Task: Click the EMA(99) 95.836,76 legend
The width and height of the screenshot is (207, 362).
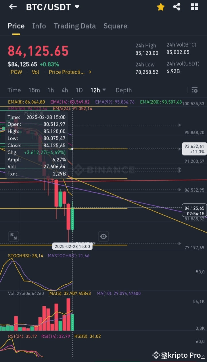Action: click(x=115, y=102)
